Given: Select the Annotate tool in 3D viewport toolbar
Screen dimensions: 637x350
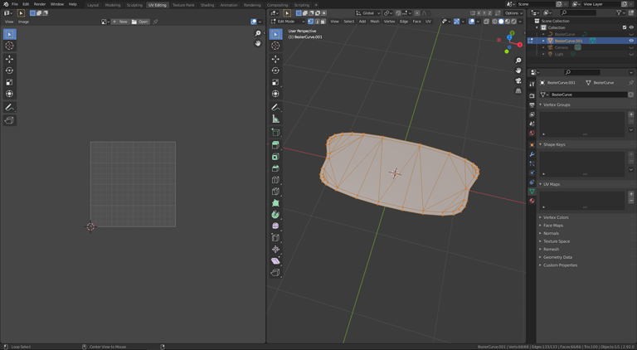Looking at the screenshot, I should (x=275, y=107).
